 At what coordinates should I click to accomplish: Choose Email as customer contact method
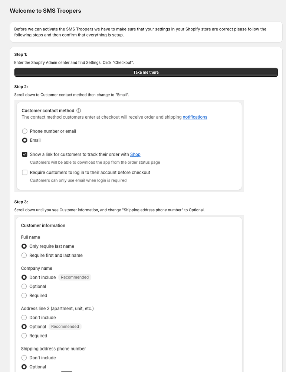pyautogui.click(x=24, y=140)
